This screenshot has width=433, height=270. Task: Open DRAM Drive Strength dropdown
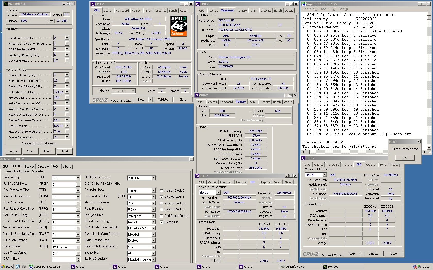coord(153,222)
